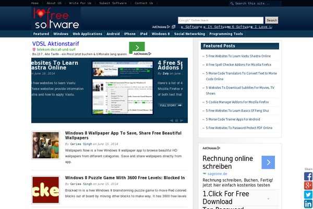Open Contact Us page
Viewport: 313px width, 209px height.
coord(144,3)
